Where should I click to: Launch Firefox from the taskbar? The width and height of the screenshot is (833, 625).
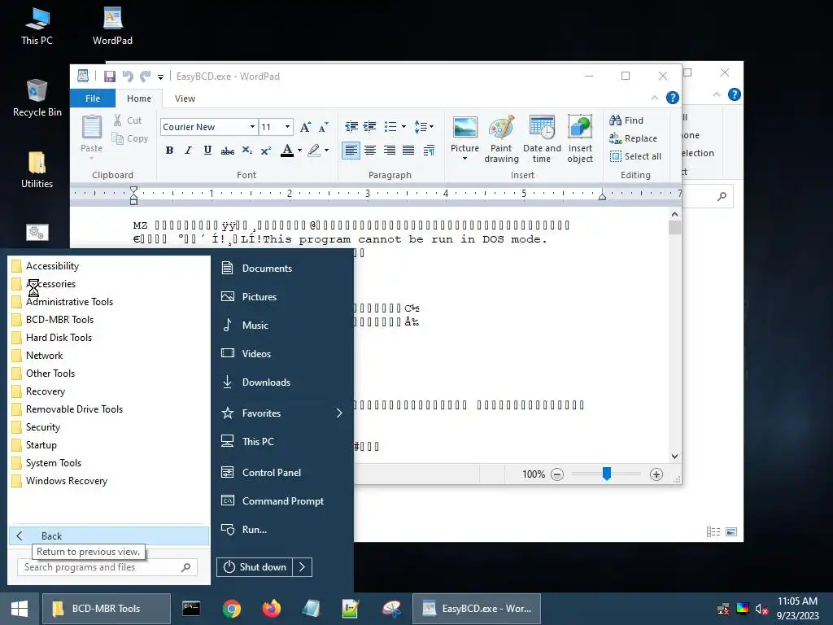click(272, 609)
